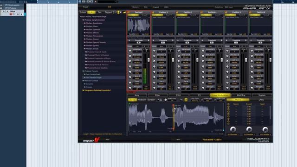297x167 pixels.
Task: Click the headphone icon on PadSlot 2
Action: [x=153, y=12]
